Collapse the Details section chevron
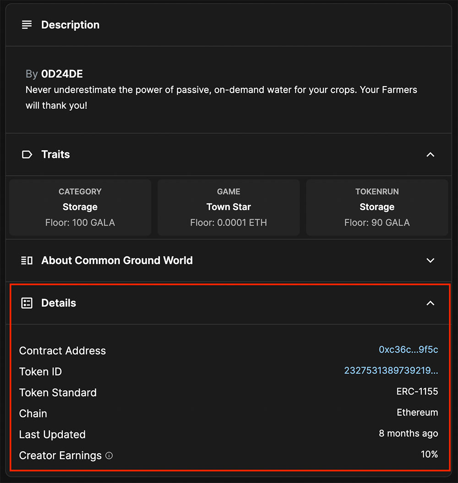Image resolution: width=458 pixels, height=483 pixels. point(431,303)
